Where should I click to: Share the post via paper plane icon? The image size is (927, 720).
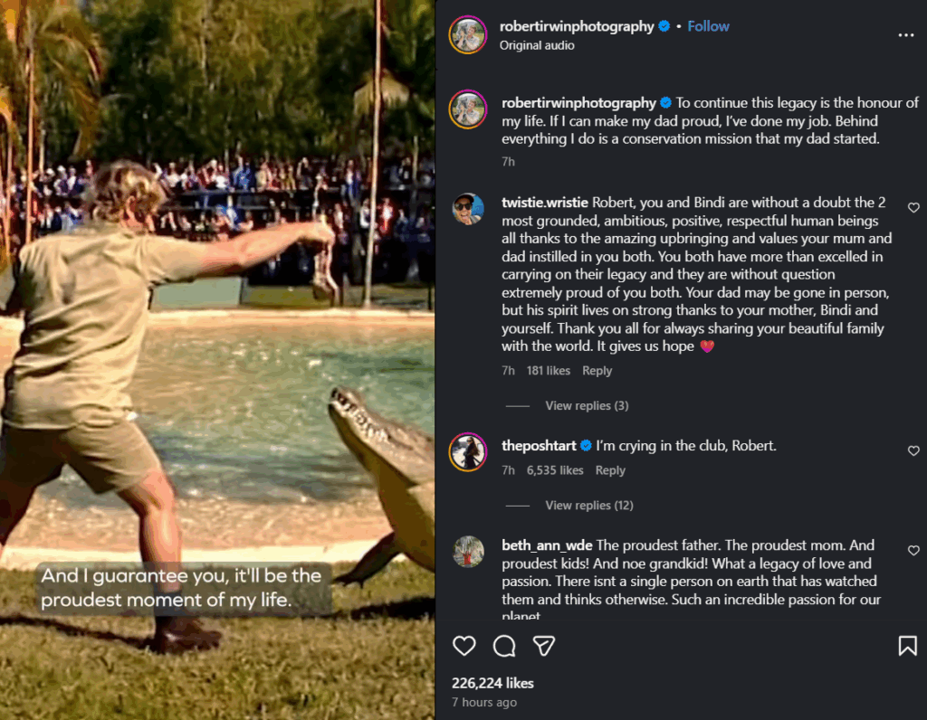[x=544, y=646]
